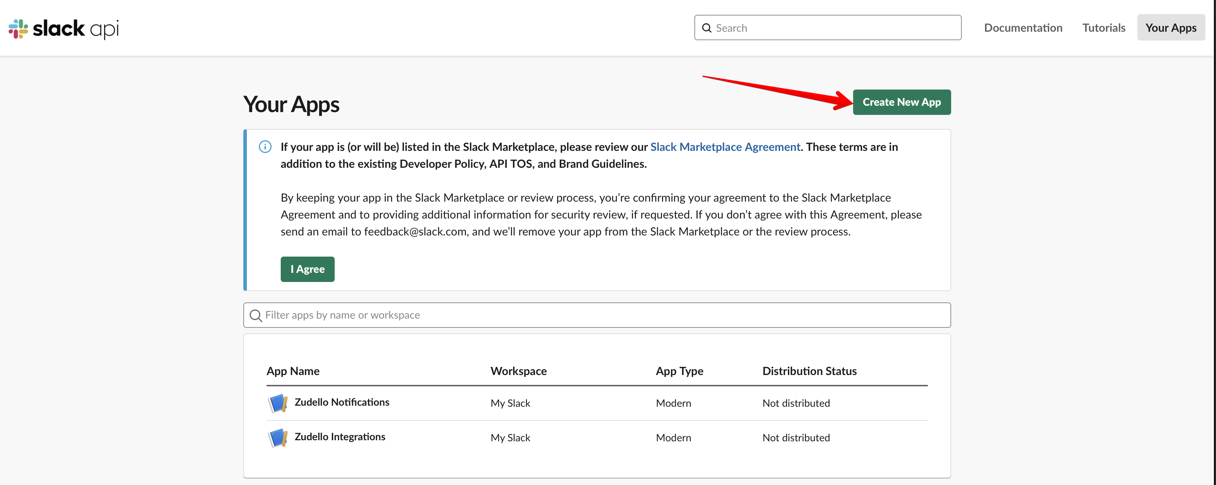
Task: Click the Distribution Status column header
Action: pyautogui.click(x=809, y=371)
